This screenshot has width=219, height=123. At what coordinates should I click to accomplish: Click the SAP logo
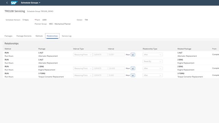point(14,3)
